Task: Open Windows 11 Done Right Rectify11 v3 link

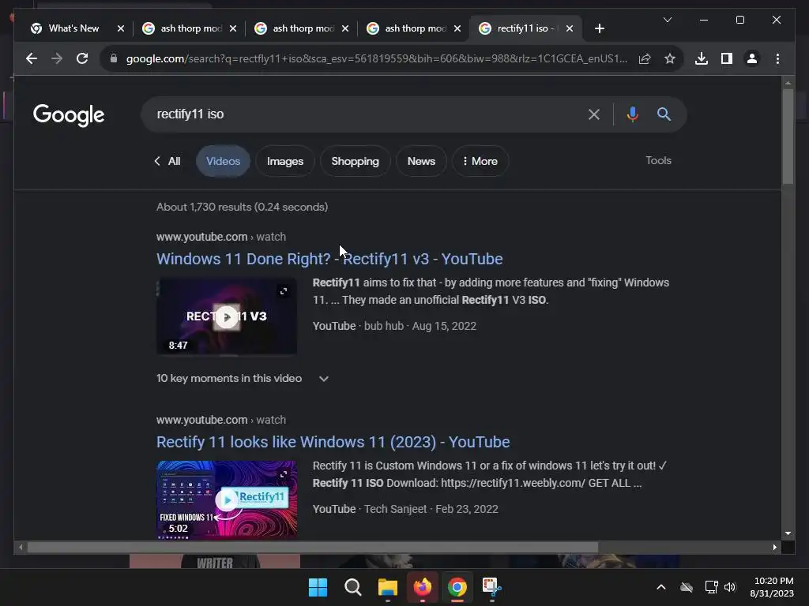Action: point(329,259)
